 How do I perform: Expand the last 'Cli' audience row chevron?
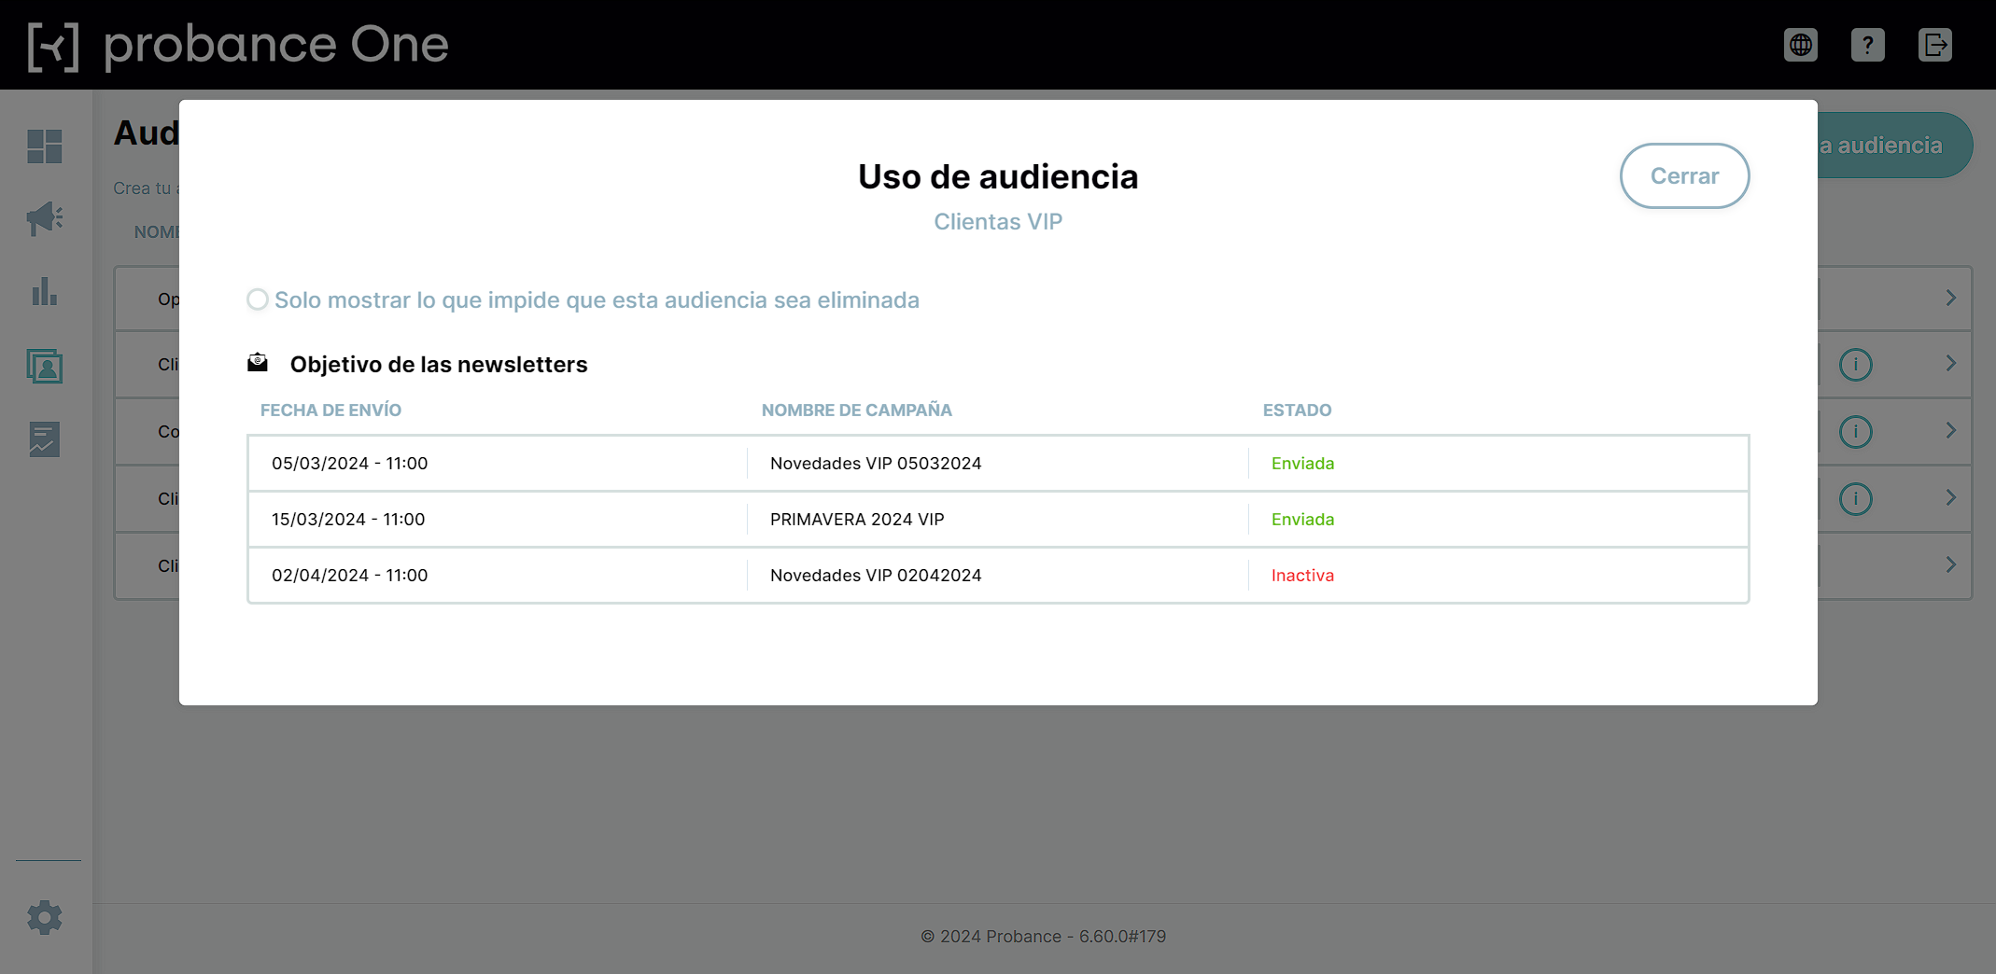[x=1951, y=564]
